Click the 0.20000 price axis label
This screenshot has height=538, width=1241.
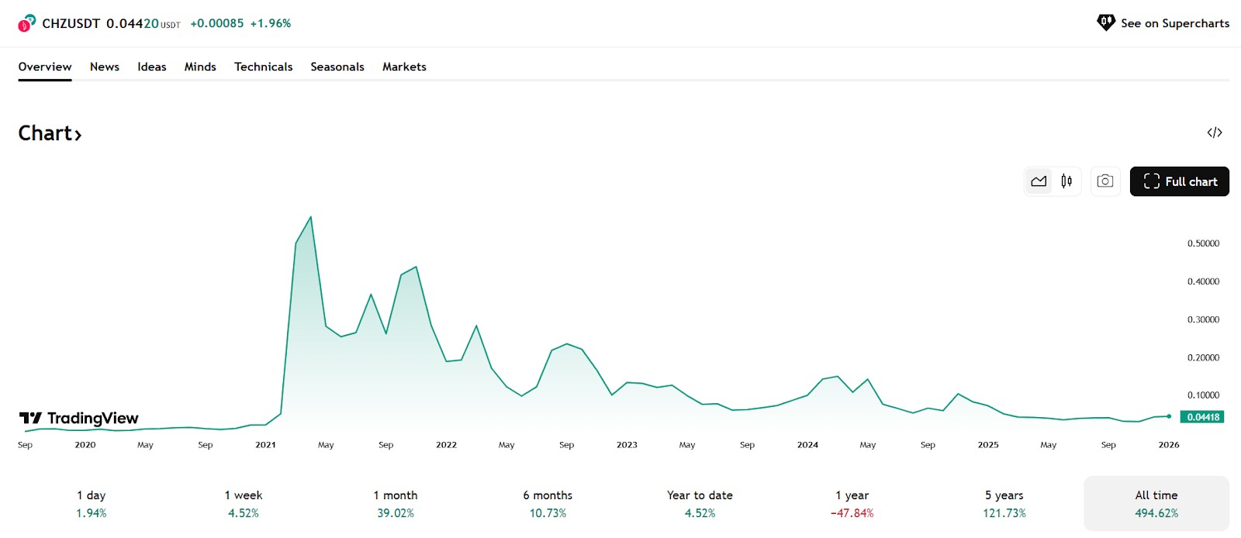click(x=1203, y=357)
